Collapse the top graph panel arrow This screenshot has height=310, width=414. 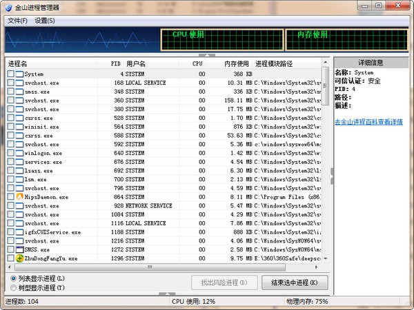[x=202, y=54]
